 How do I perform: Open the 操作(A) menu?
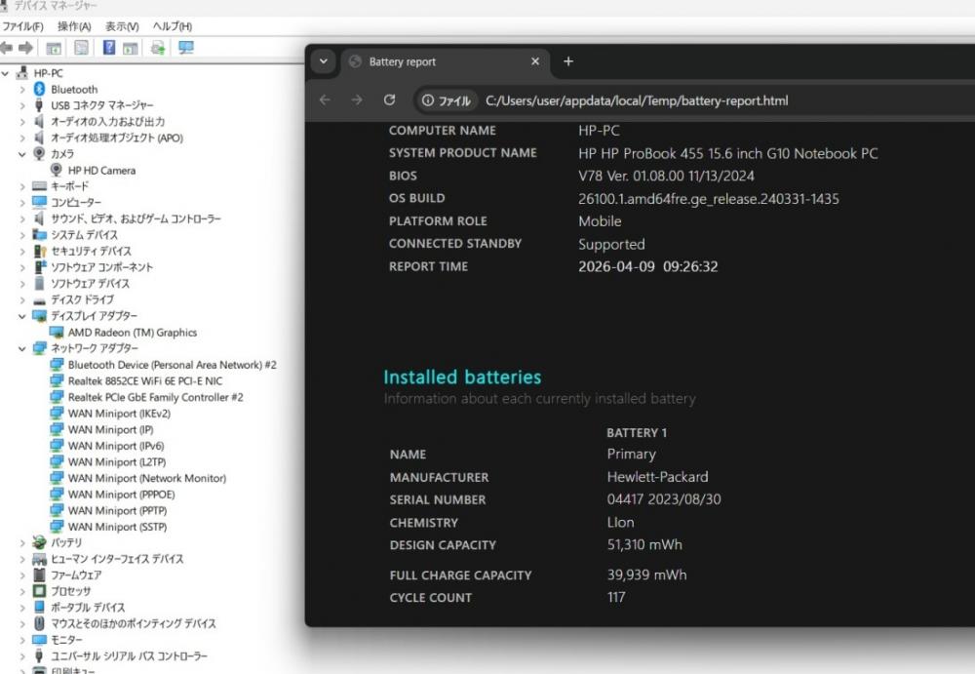click(74, 26)
